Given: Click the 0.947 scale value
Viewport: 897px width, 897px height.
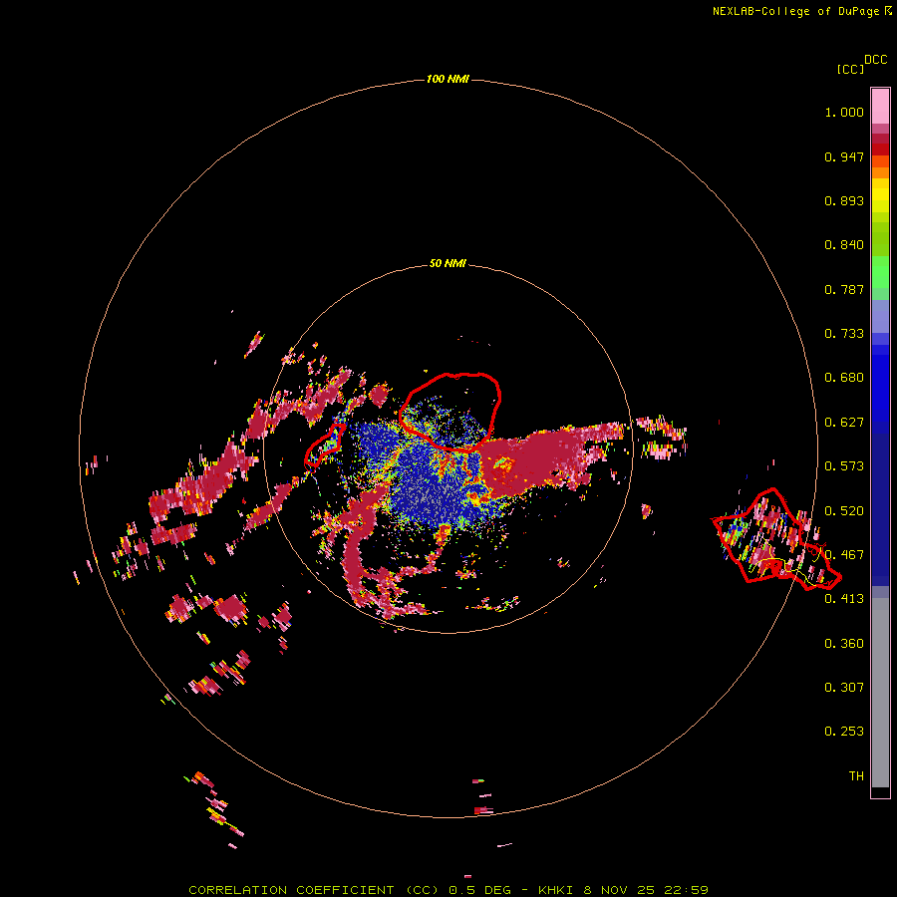Looking at the screenshot, I should [844, 156].
